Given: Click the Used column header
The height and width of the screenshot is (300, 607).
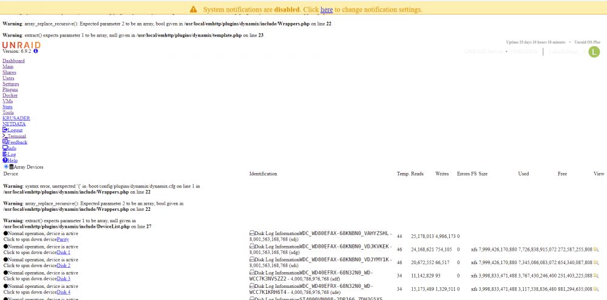Looking at the screenshot, I should (523, 174).
